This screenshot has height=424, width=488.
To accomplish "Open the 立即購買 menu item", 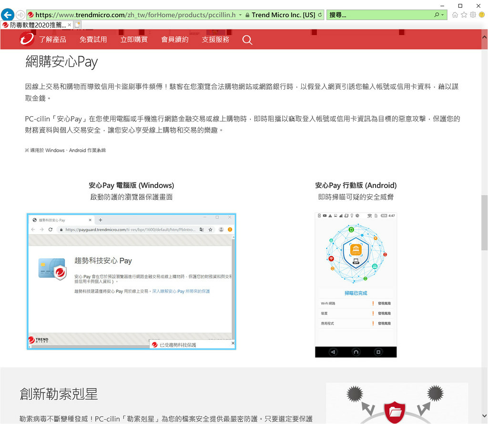I will tap(134, 40).
